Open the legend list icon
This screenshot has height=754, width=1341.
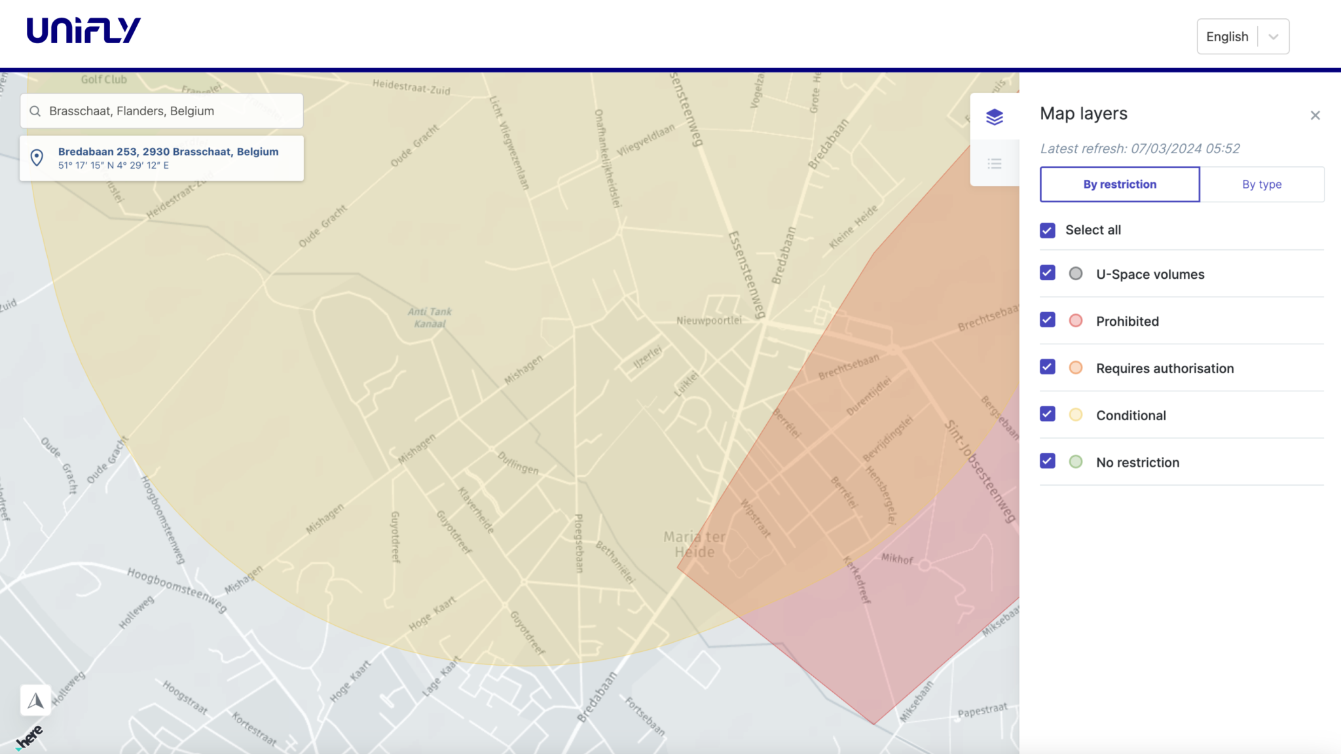994,164
